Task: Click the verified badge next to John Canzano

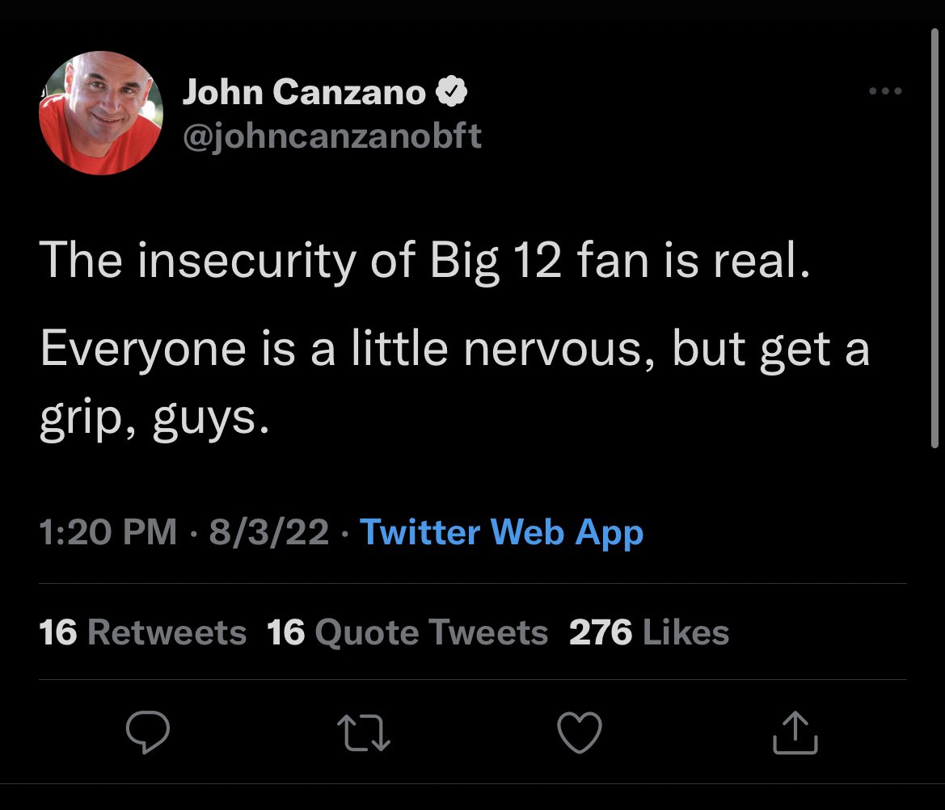Action: [453, 90]
